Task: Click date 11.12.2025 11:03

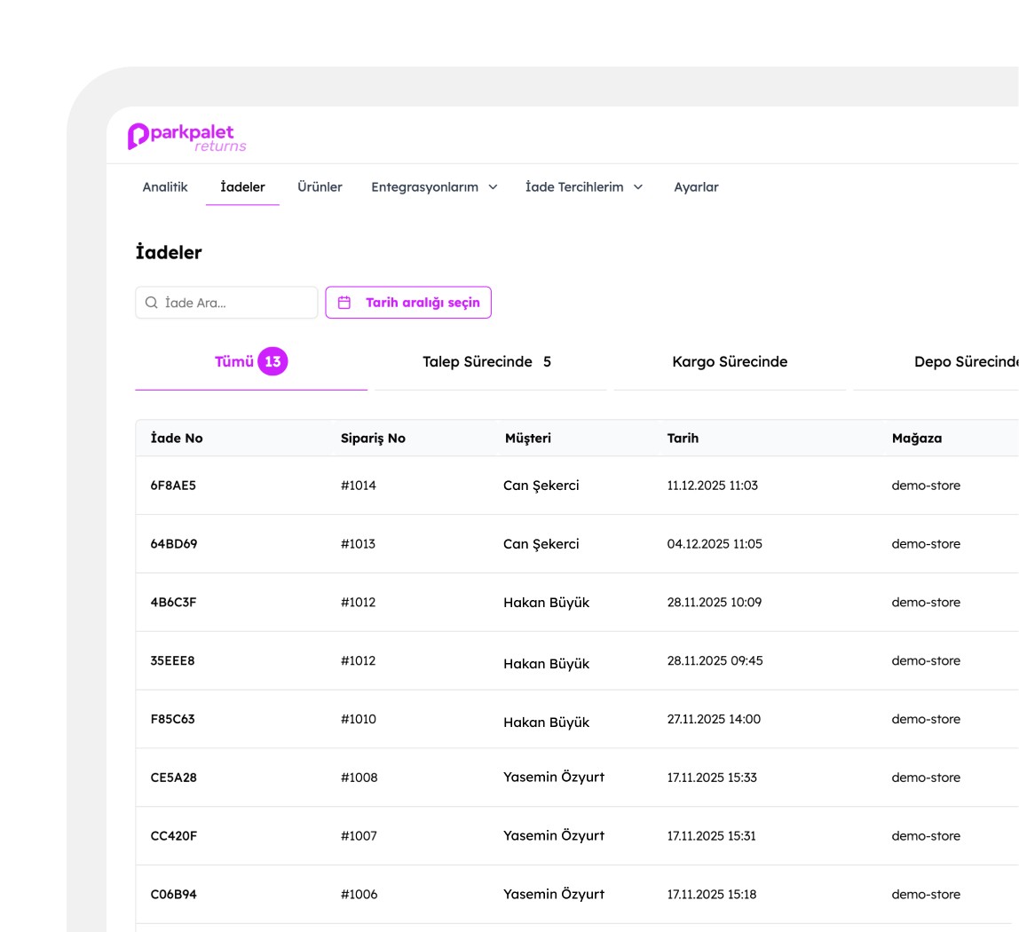Action: point(712,486)
